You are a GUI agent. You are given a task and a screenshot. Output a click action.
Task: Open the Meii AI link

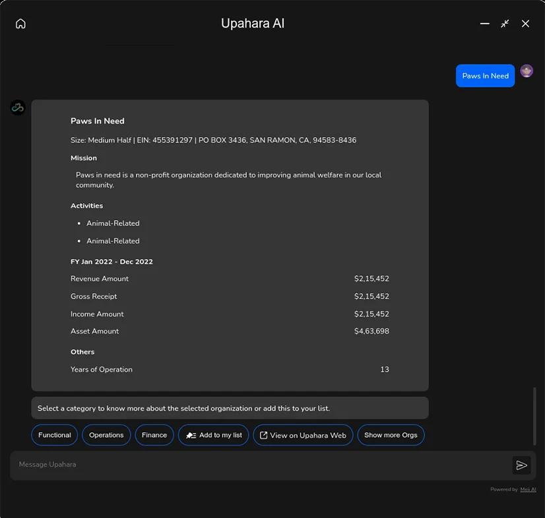click(x=528, y=490)
